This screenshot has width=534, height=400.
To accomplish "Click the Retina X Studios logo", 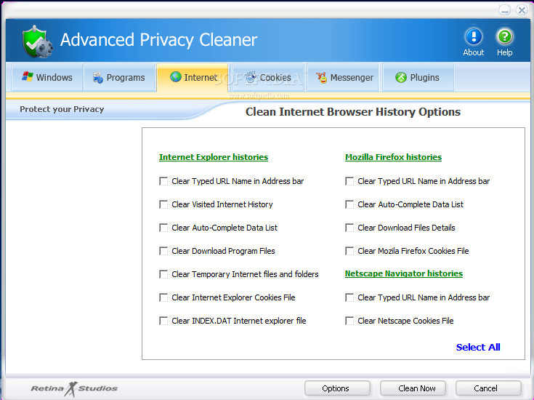I will point(74,388).
